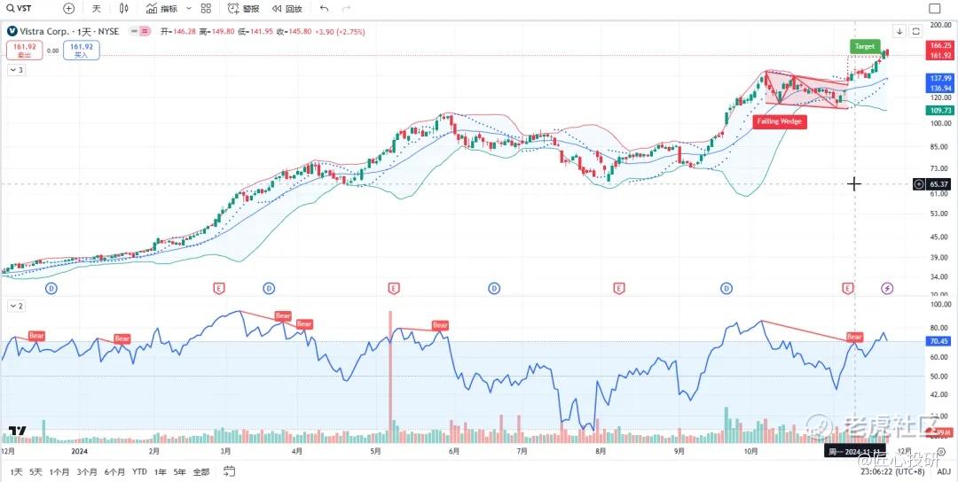The height and width of the screenshot is (482, 958).
Task: Click dividend D marker near late 9月
Action: [726, 288]
